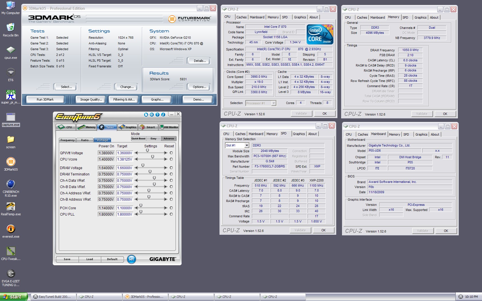Open EasyTune6 Graphics tab
Viewport: 482px width, 301px height.
coord(128,127)
